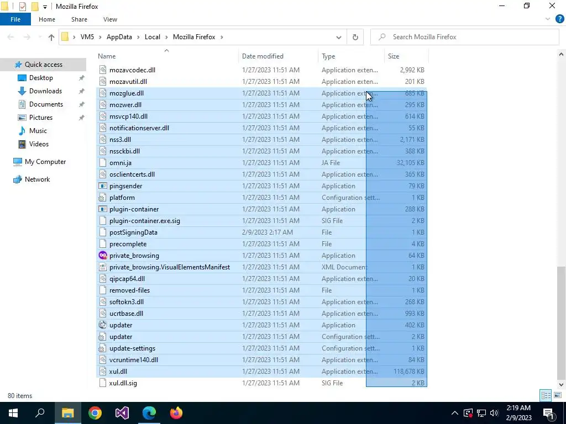The width and height of the screenshot is (566, 424).
Task: Open the taskbar Search icon
Action: [x=40, y=413]
